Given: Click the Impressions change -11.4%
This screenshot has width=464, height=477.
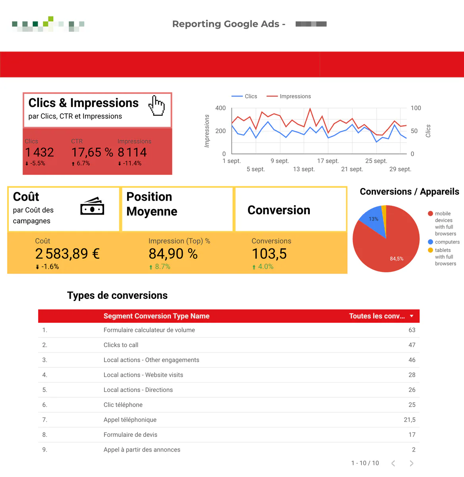Looking at the screenshot, I should pyautogui.click(x=130, y=163).
